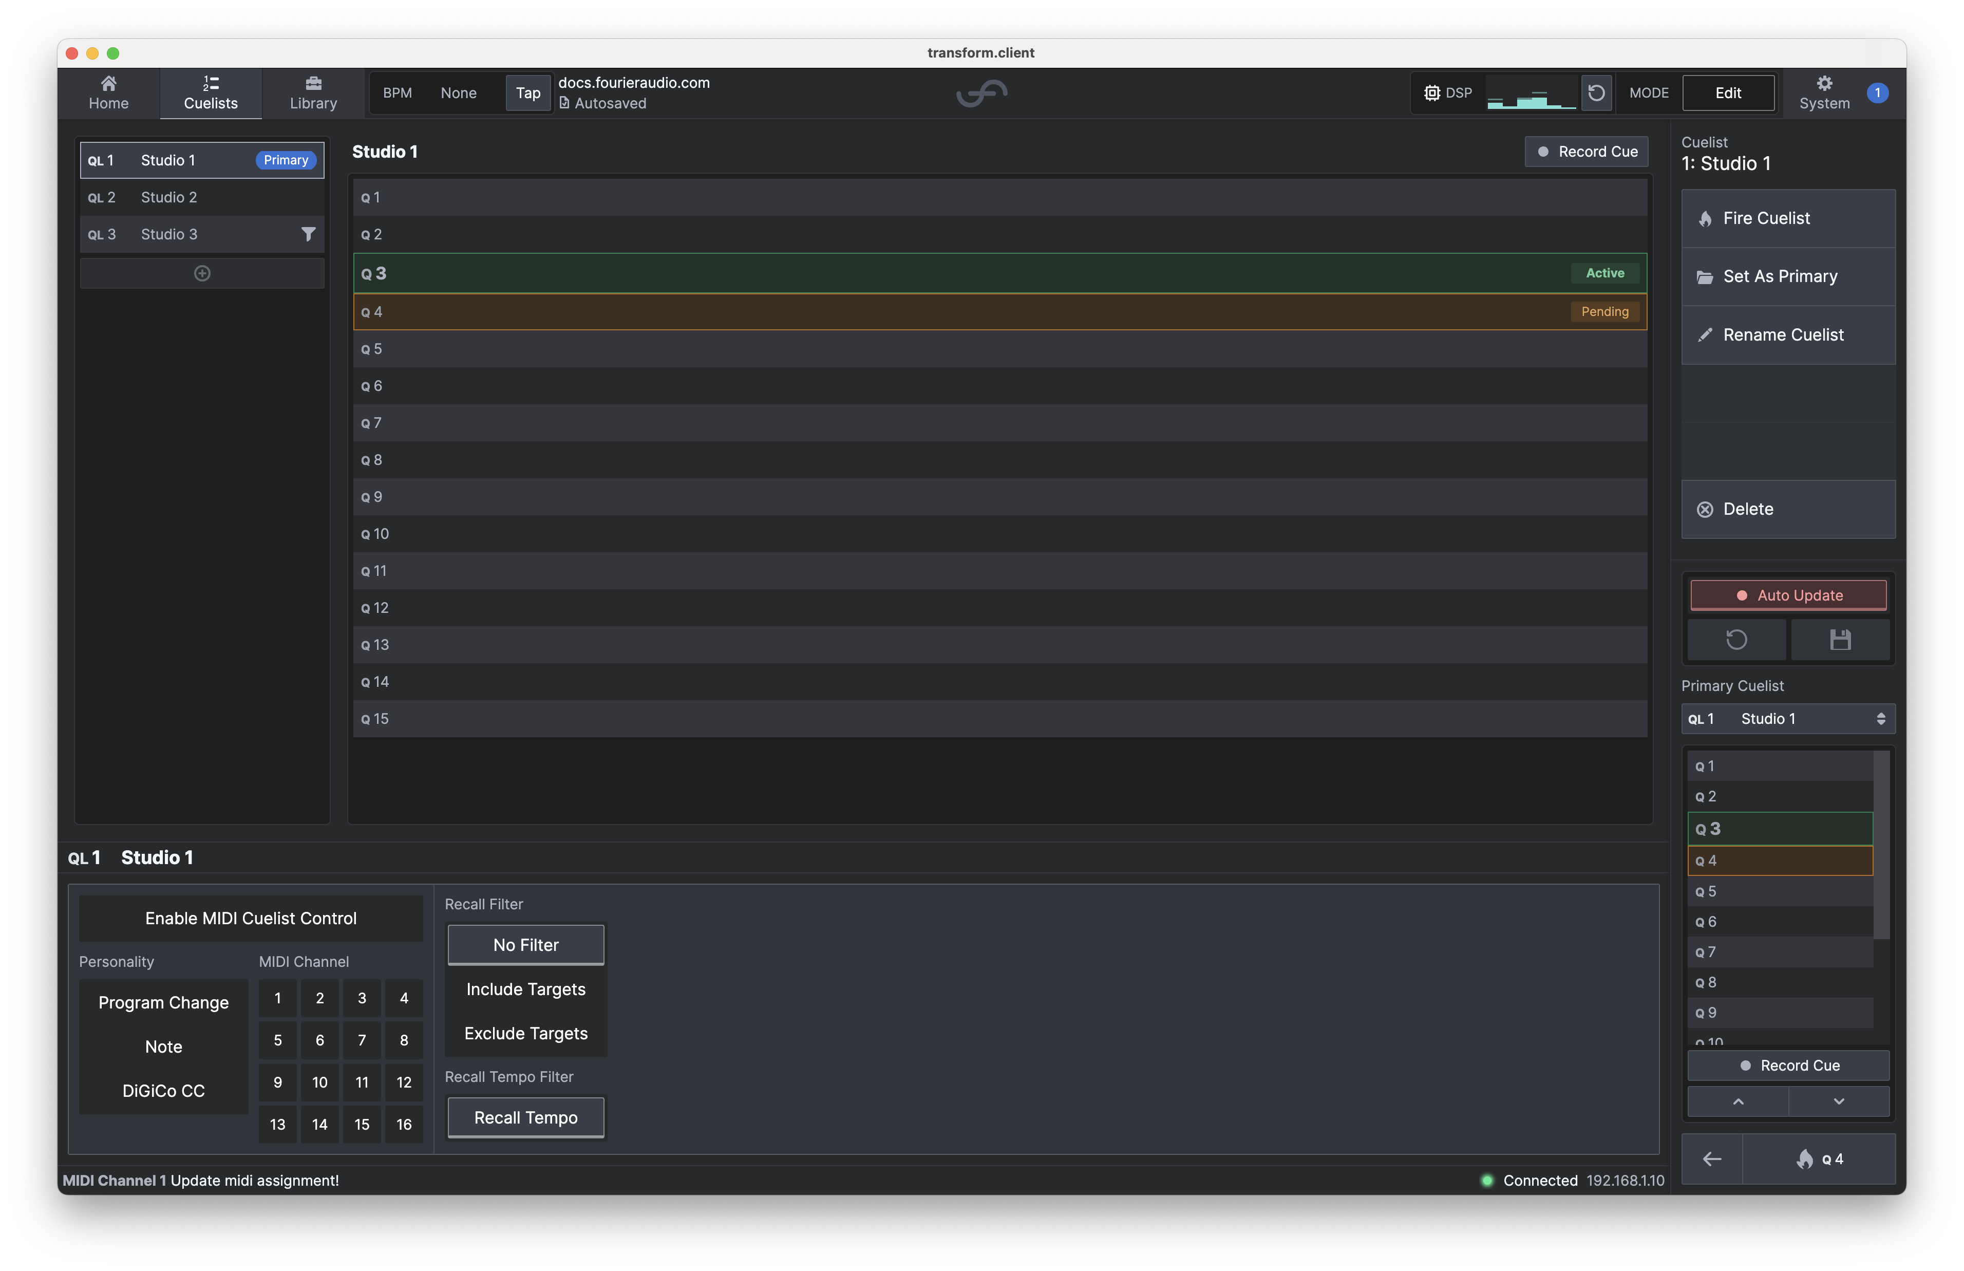Screen dimensions: 1964x1271
Task: Go back with the left arrow button
Action: (x=1712, y=1159)
